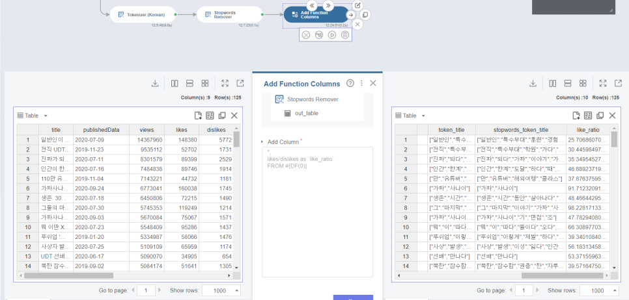
Task: Open the left Table view type dropdown
Action: [x=33, y=116]
